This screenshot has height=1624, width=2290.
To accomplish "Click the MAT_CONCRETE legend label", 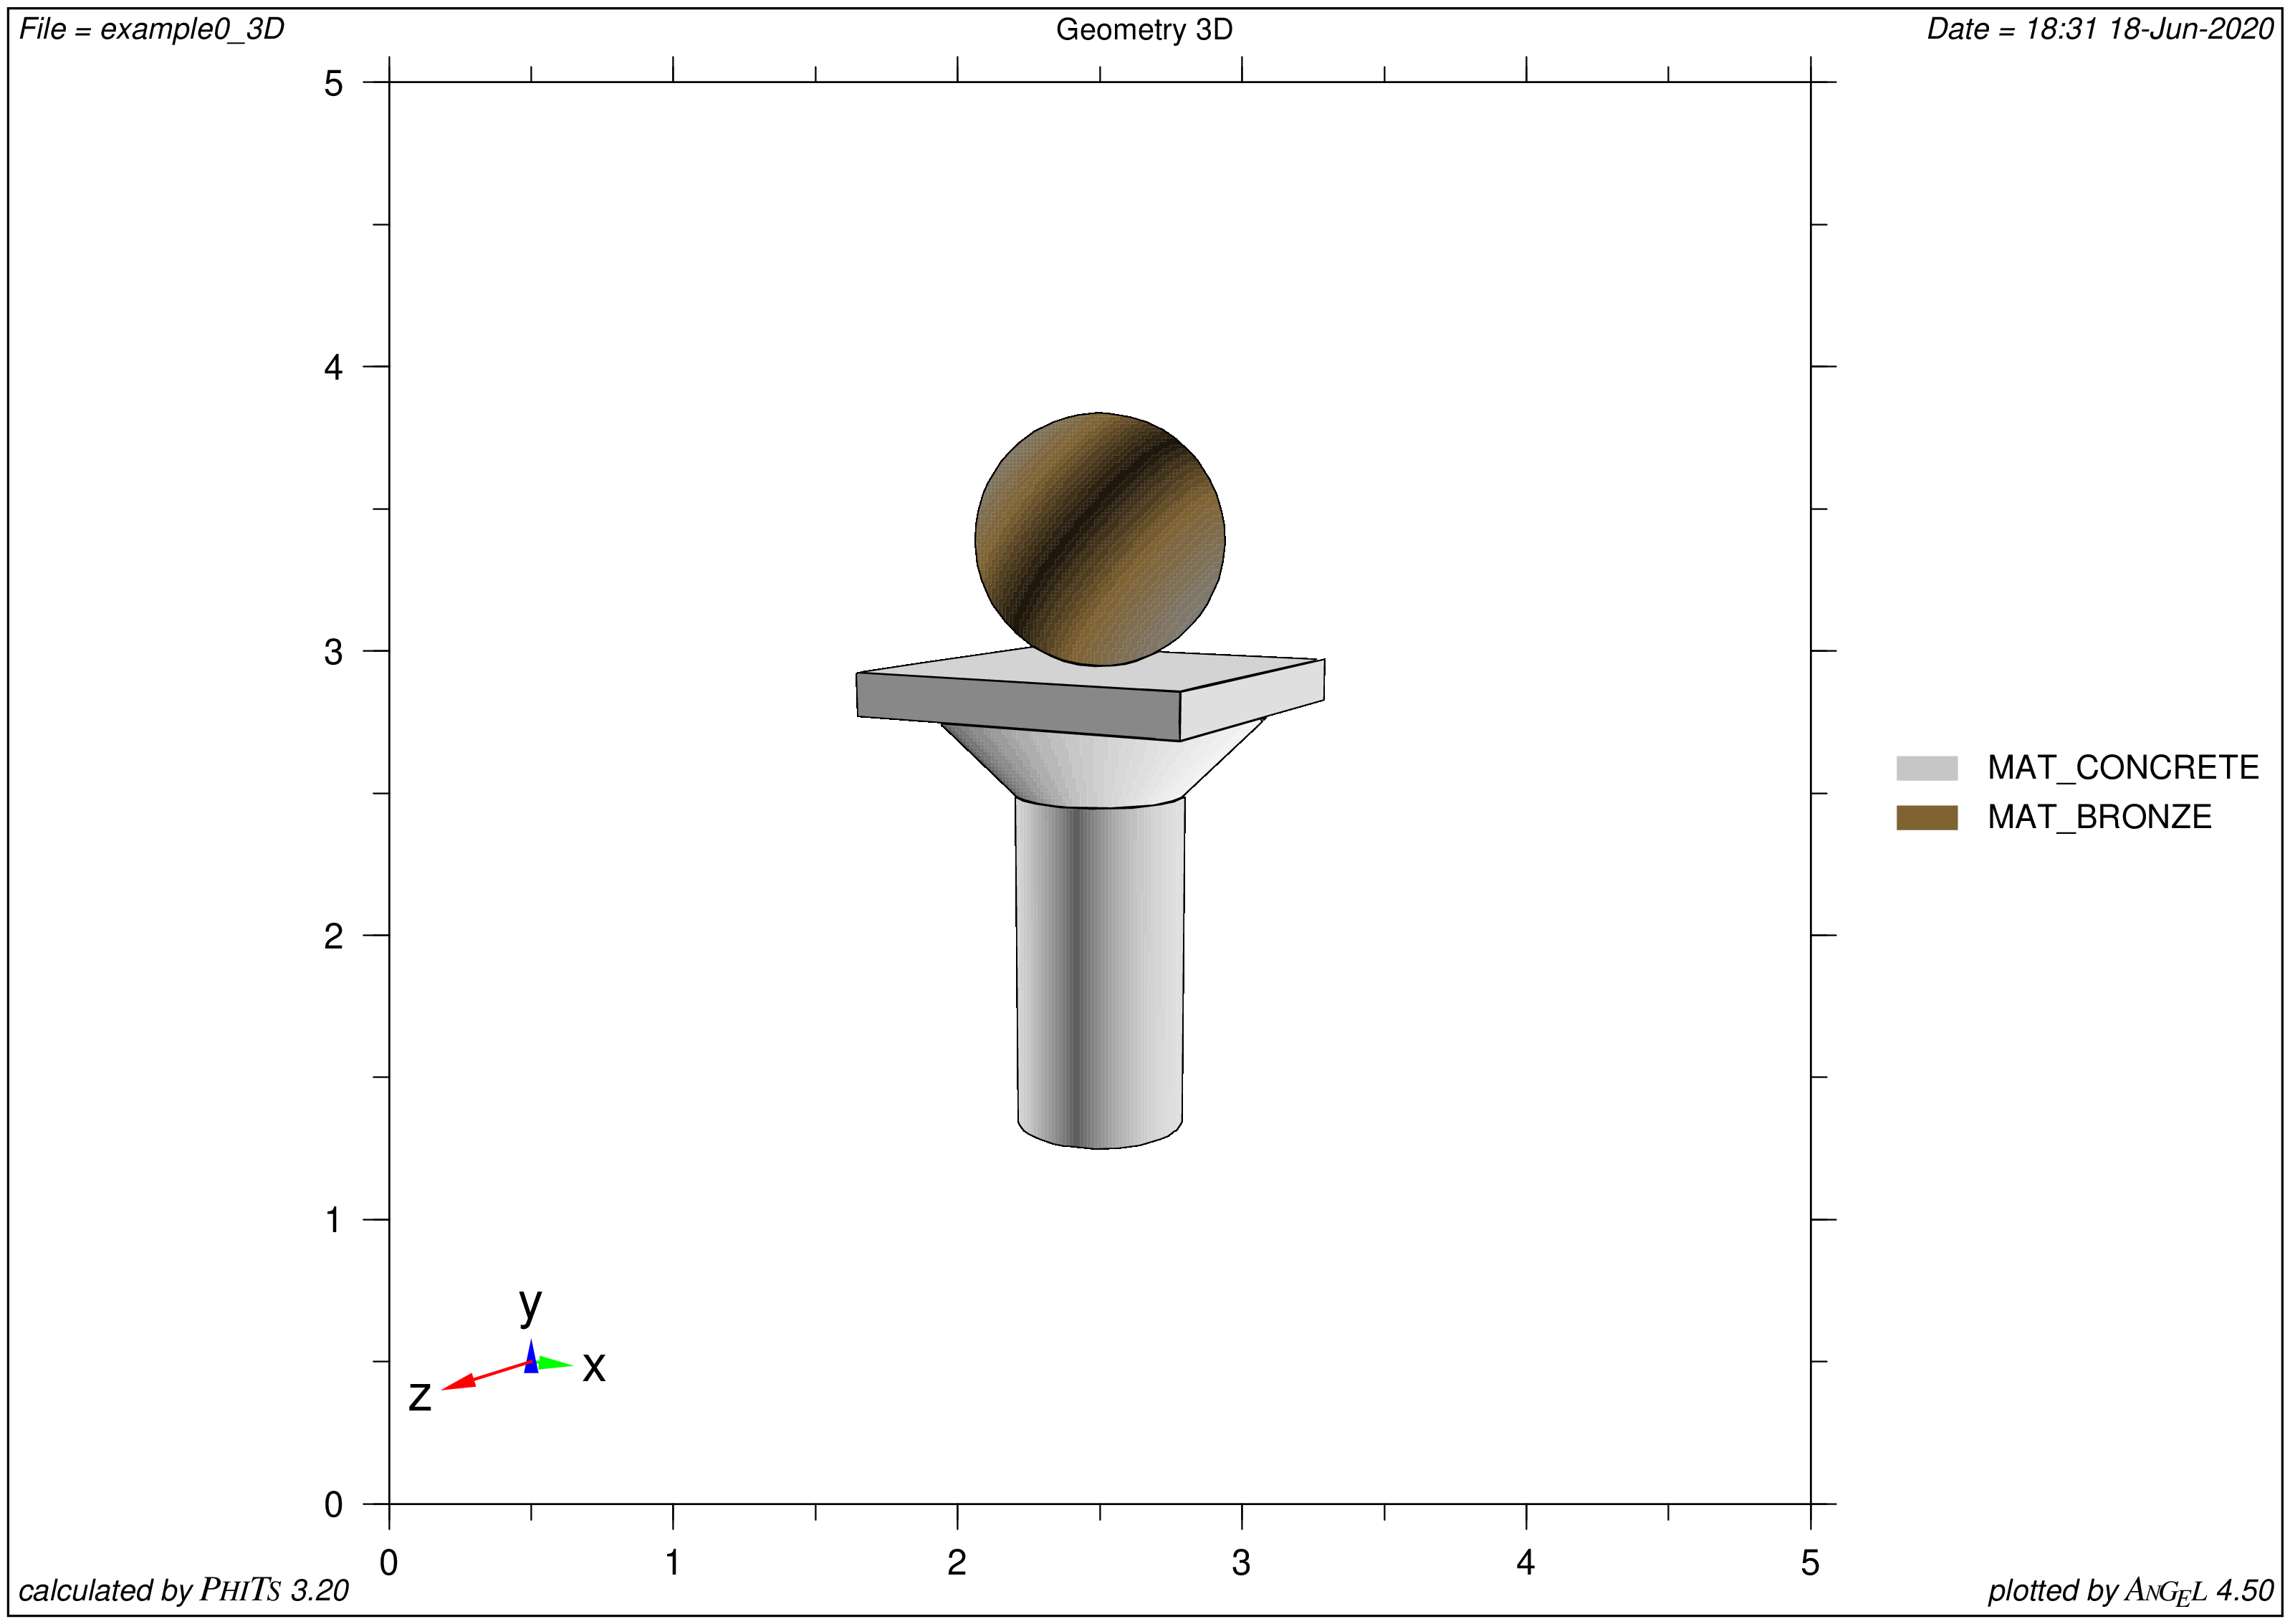I will point(2123,768).
